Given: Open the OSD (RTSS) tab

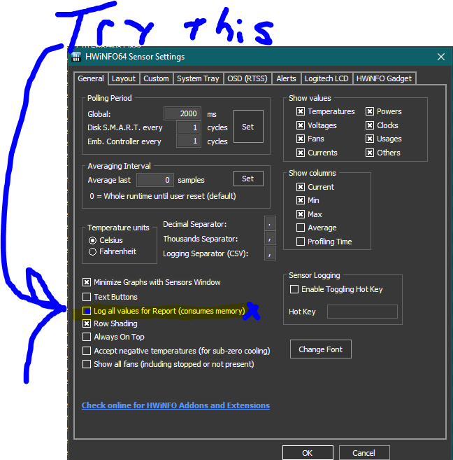Looking at the screenshot, I should click(247, 78).
